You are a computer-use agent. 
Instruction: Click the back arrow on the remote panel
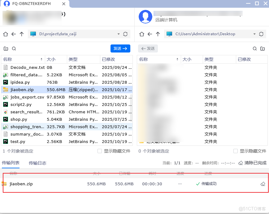tap(150, 34)
